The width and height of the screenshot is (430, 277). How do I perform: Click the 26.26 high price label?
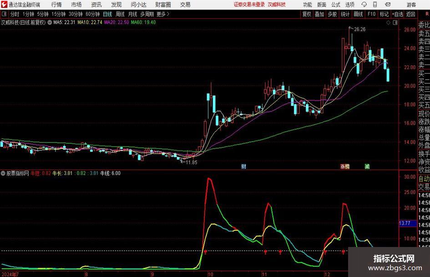tap(360, 30)
